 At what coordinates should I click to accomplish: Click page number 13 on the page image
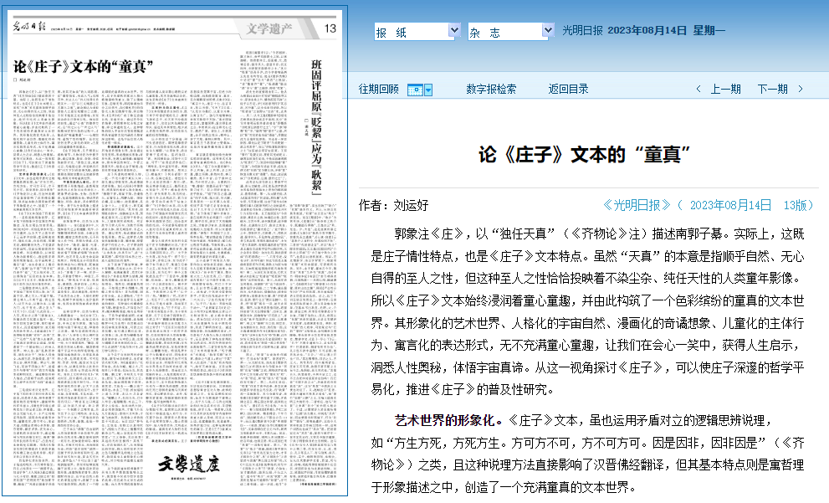click(330, 28)
